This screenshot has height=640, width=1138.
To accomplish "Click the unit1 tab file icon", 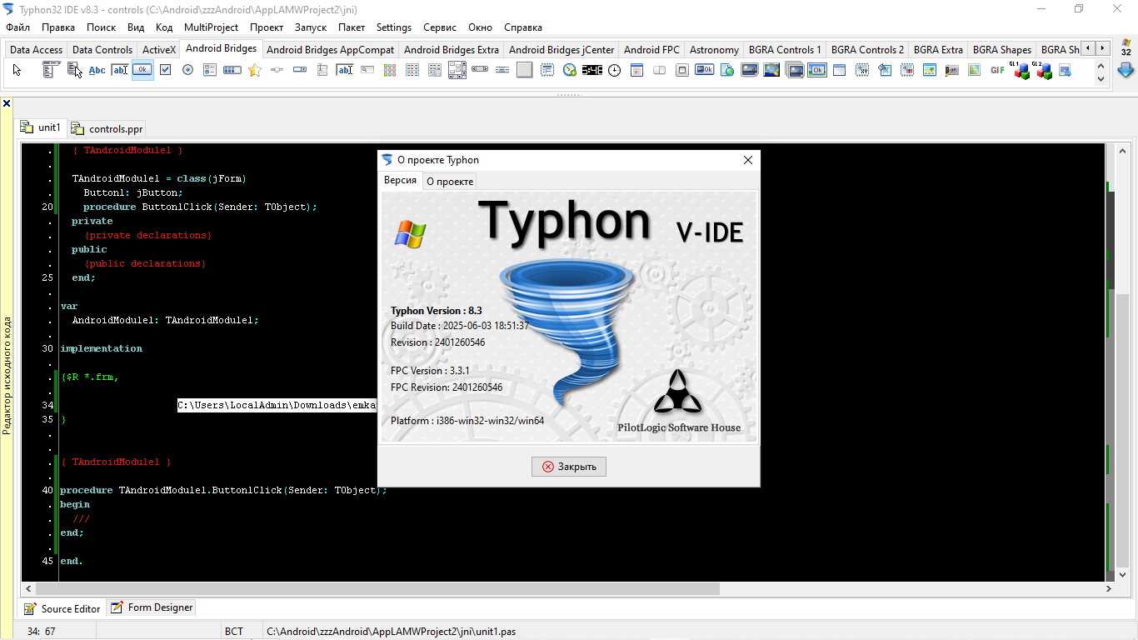I will 27,127.
